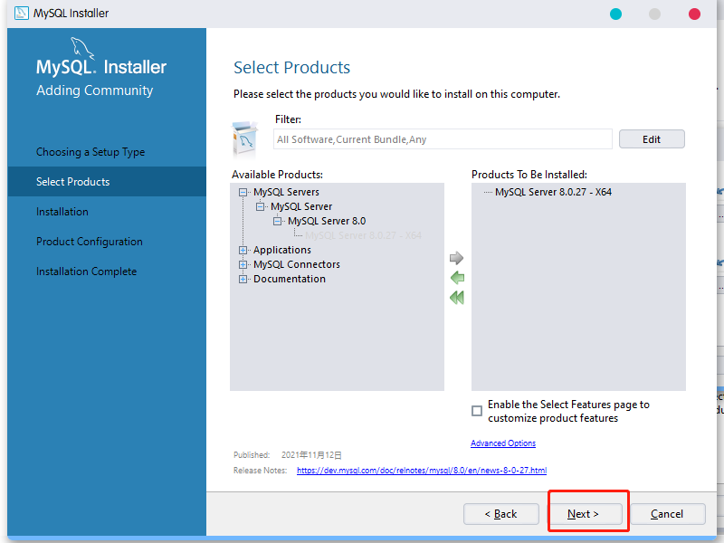The width and height of the screenshot is (724, 543).
Task: Click the Edit filter button
Action: pyautogui.click(x=652, y=139)
